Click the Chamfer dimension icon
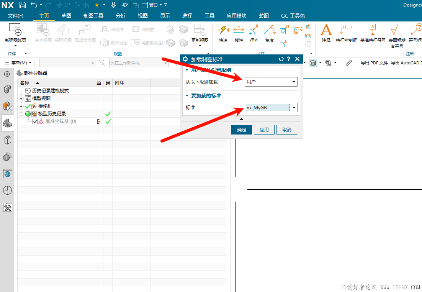 tap(284, 43)
